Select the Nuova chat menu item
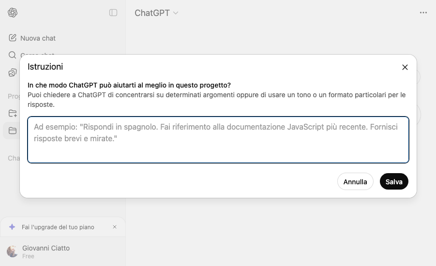This screenshot has width=436, height=266. tap(38, 38)
